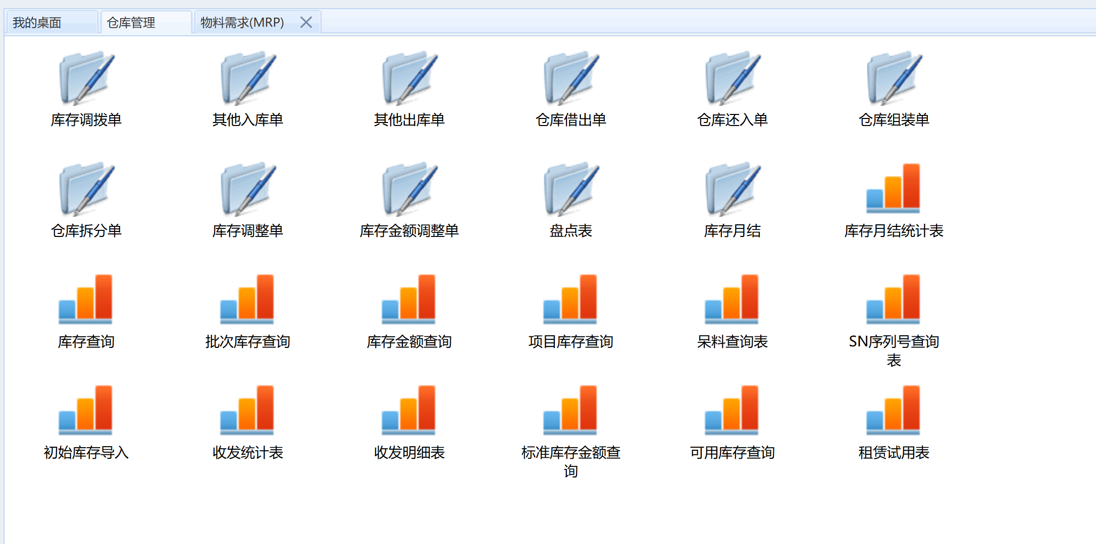
Task: Open the 项目库存查询 chart icon
Action: click(x=570, y=299)
